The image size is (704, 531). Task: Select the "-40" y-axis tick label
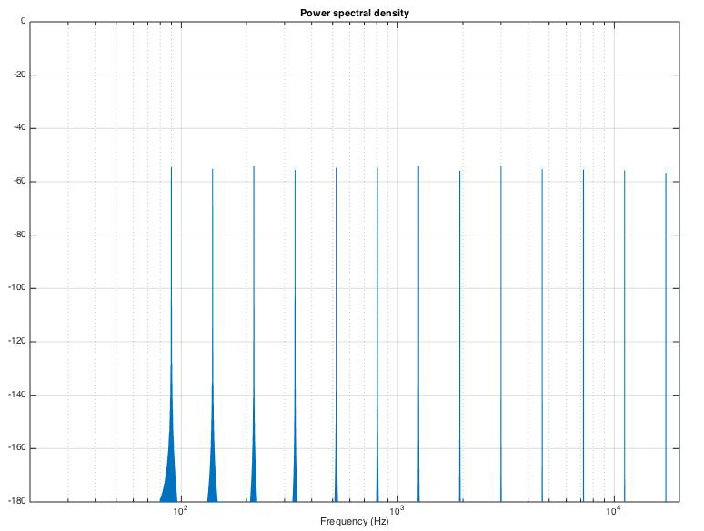[20, 128]
